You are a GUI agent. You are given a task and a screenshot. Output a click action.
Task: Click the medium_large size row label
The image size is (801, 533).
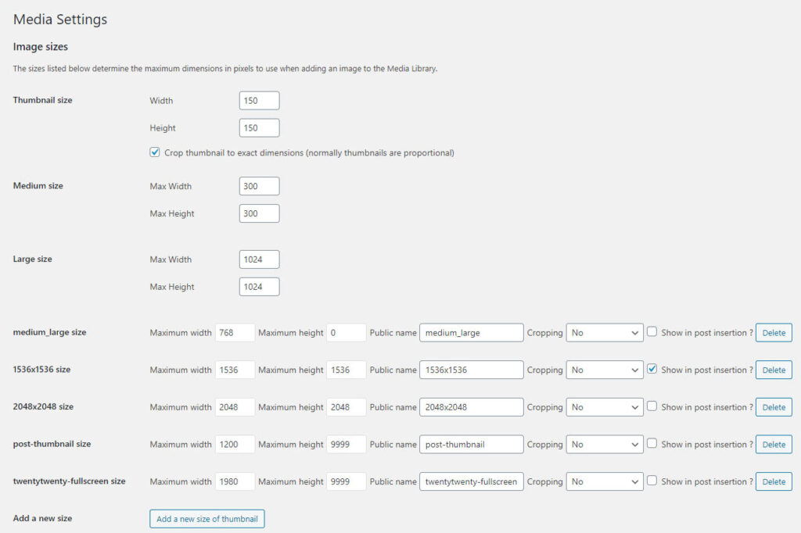point(49,332)
